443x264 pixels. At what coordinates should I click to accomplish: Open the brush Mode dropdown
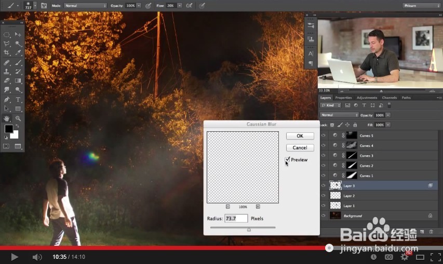[x=85, y=6]
